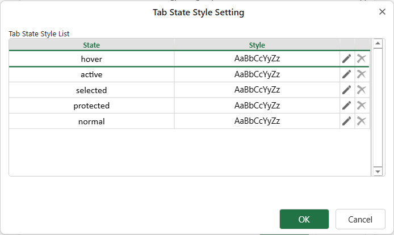The width and height of the screenshot is (394, 235).
Task: Select the selected state cell
Action: [91, 90]
